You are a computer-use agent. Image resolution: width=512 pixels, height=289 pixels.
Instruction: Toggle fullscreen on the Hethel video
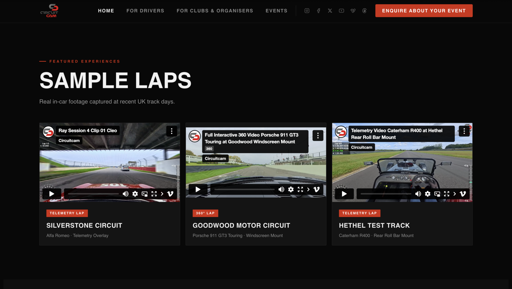pos(446,194)
